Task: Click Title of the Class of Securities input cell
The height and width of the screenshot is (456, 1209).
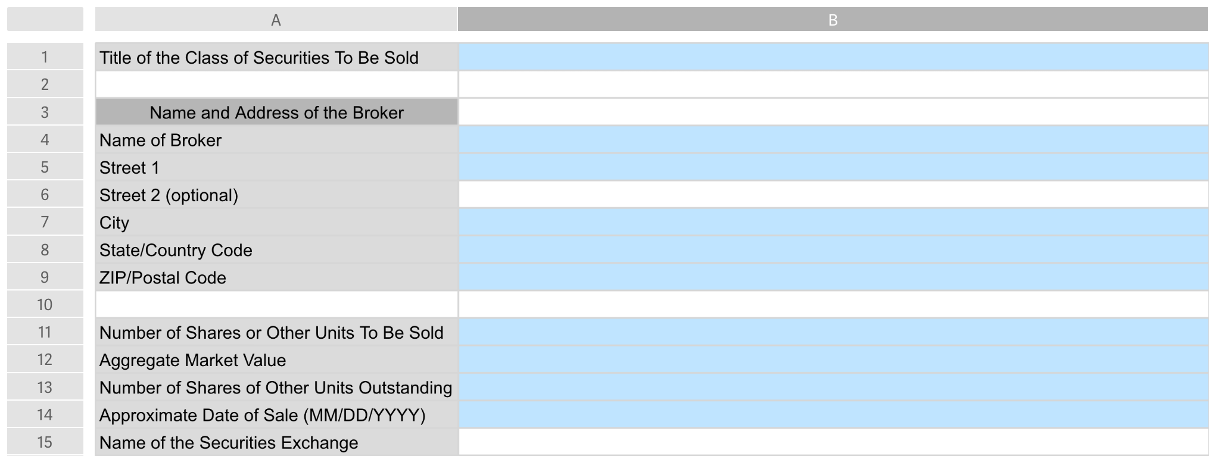Action: click(x=833, y=57)
